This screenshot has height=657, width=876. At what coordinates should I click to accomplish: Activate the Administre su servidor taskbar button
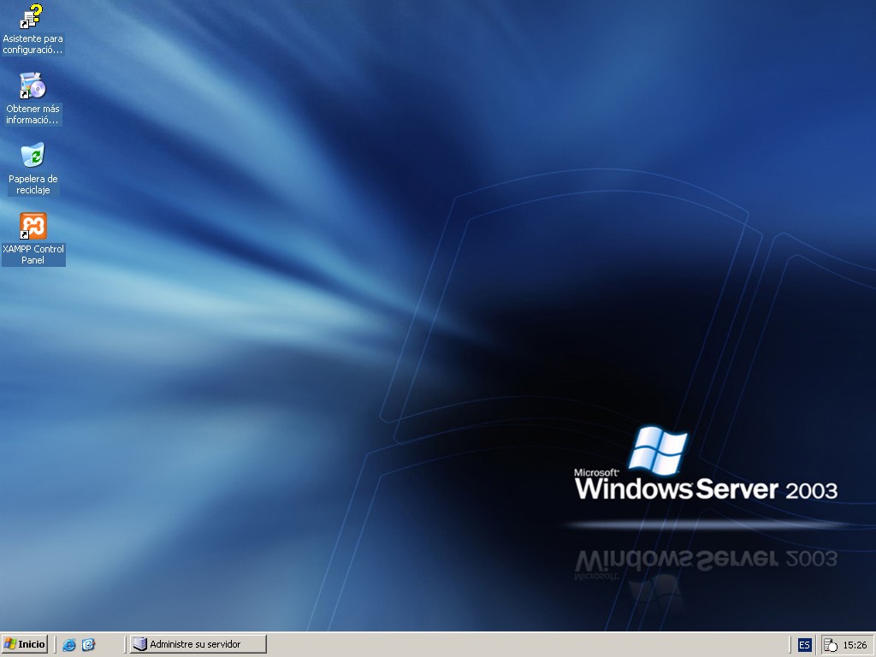pos(198,644)
